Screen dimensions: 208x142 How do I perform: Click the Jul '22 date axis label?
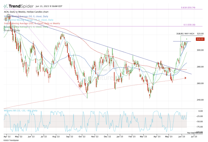point(44,136)
